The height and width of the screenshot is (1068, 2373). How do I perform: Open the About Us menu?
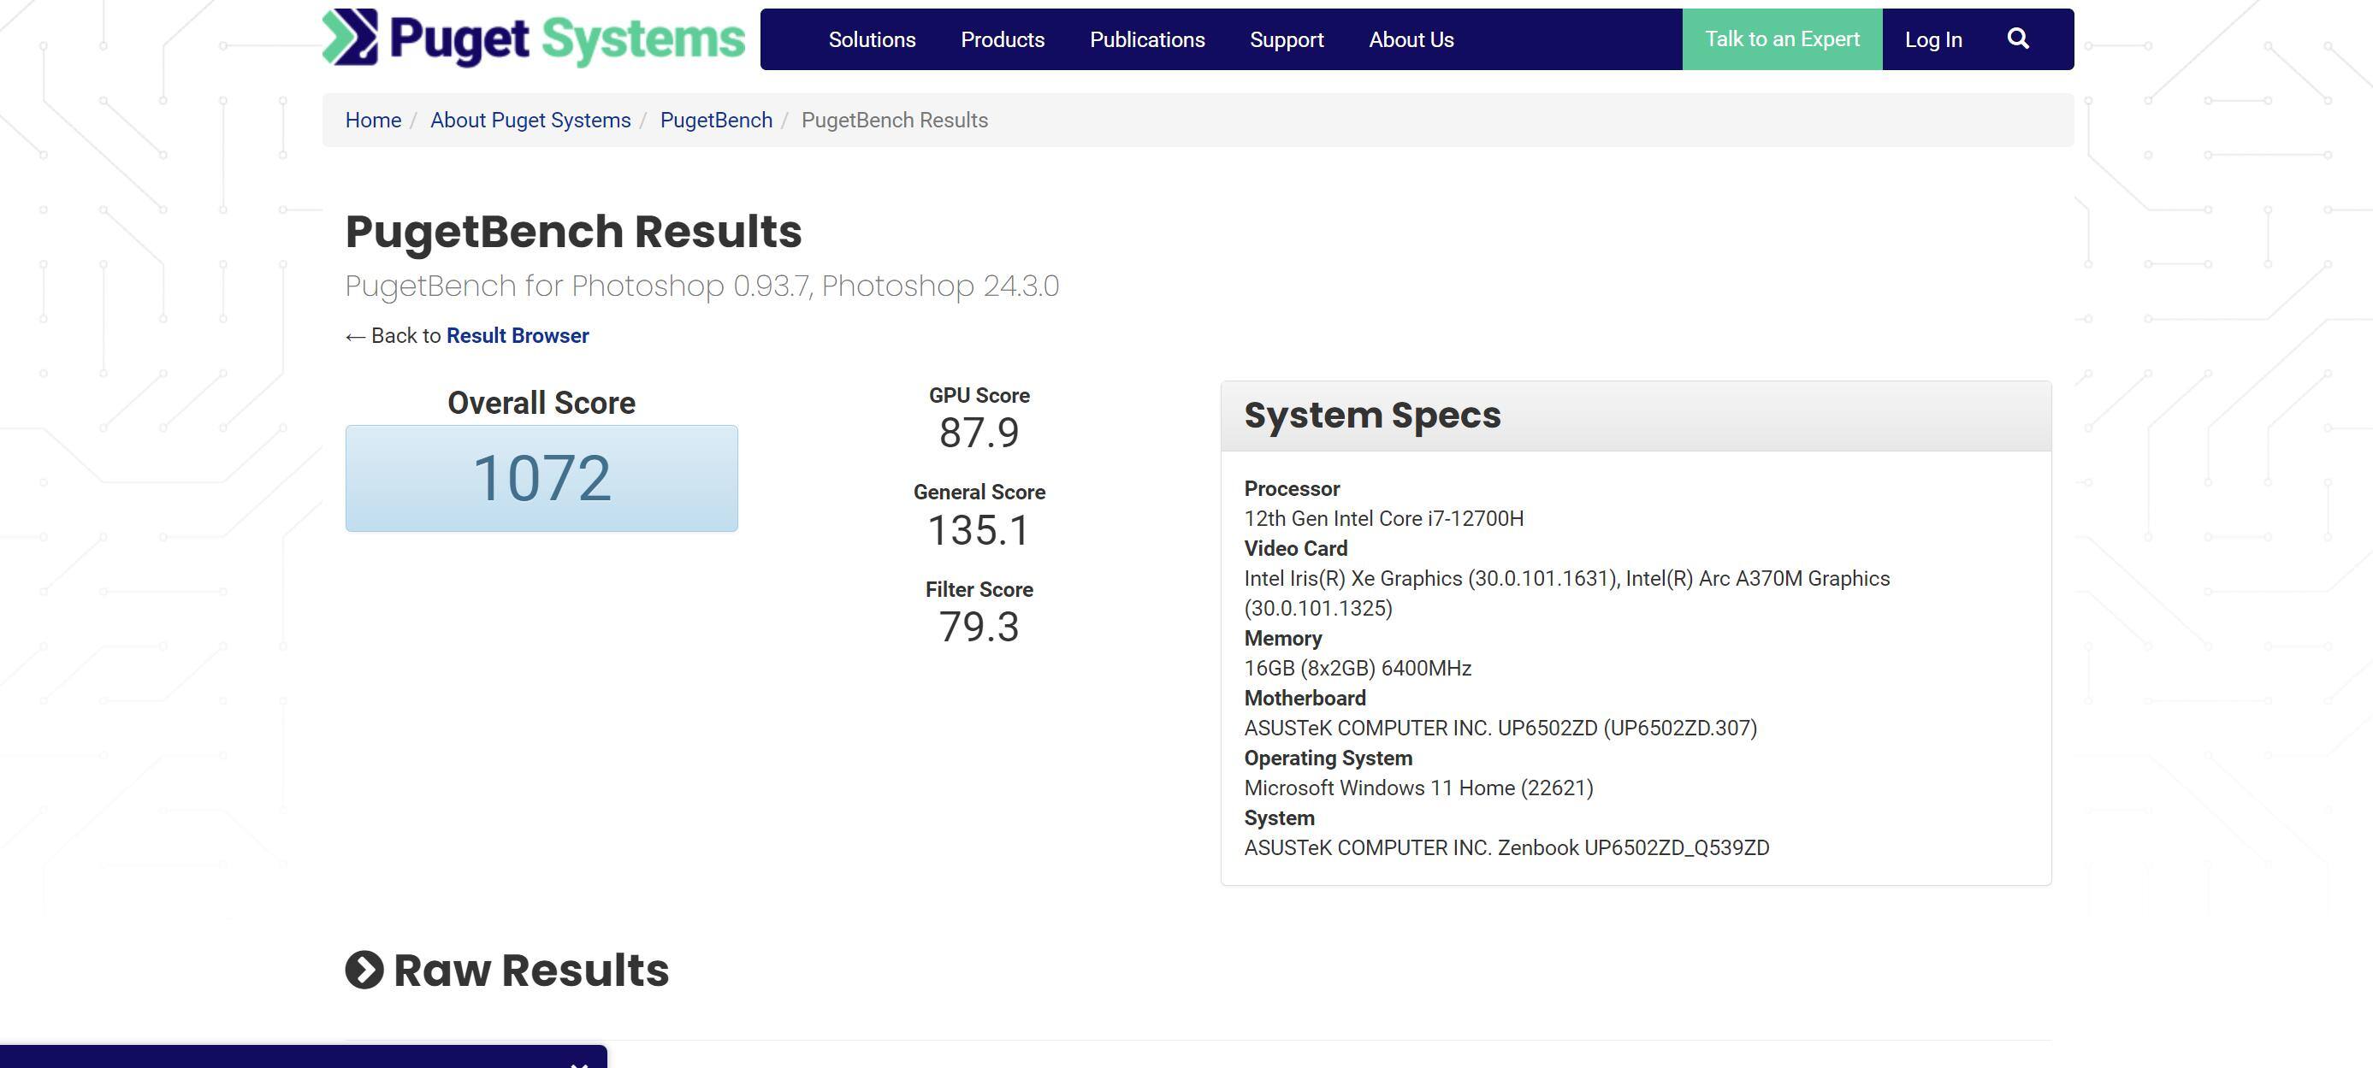[1411, 39]
